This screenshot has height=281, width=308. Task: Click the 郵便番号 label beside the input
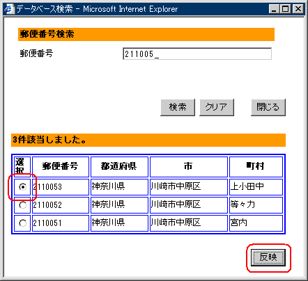click(x=36, y=54)
